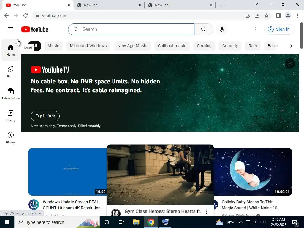Open Shorts from the sidebar

(11, 72)
